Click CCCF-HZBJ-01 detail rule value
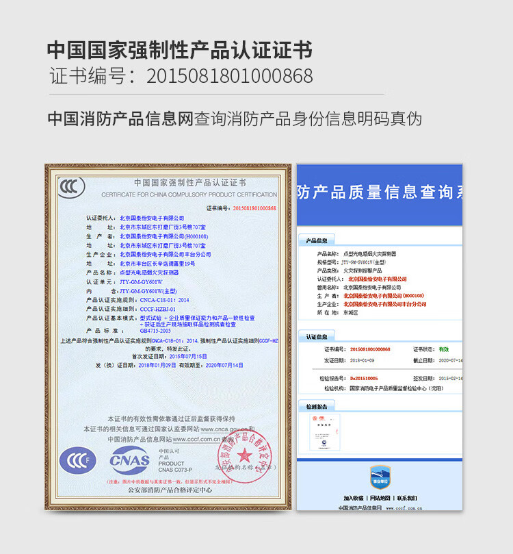Screen dimensions: 513x554 (x=158, y=309)
